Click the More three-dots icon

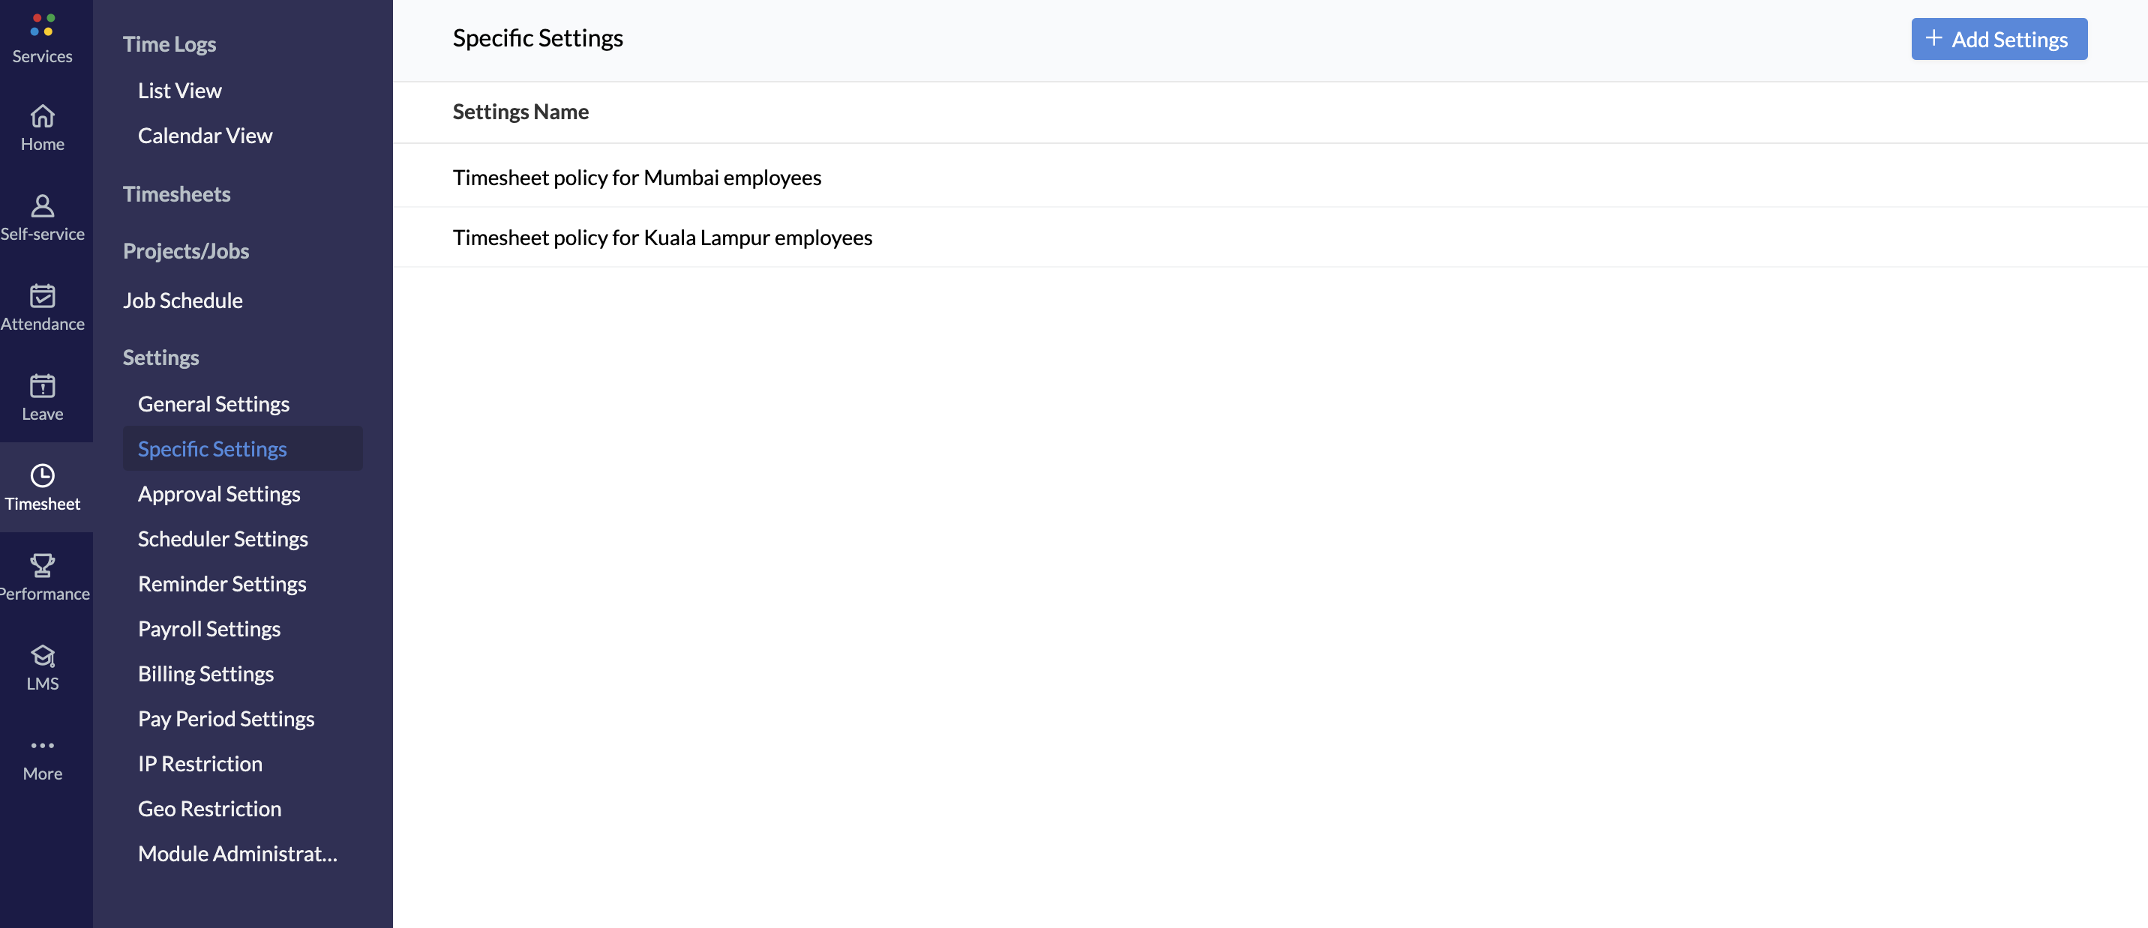coord(43,746)
